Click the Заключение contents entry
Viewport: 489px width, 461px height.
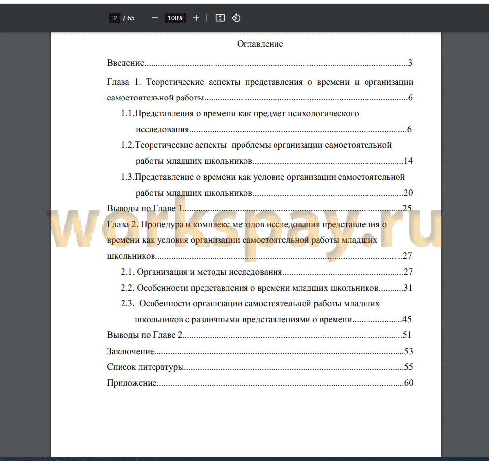click(x=260, y=352)
